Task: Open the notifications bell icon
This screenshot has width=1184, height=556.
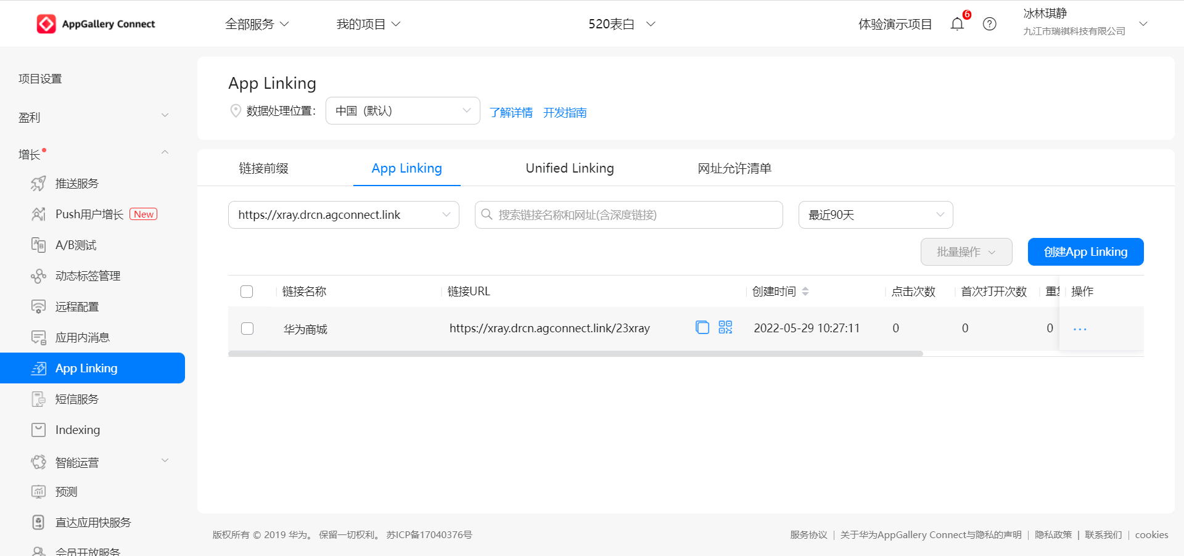Action: point(957,24)
